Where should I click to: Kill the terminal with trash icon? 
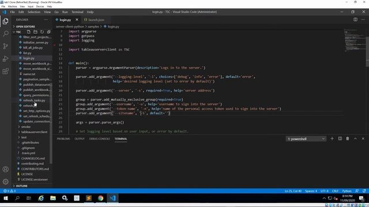pos(348,139)
